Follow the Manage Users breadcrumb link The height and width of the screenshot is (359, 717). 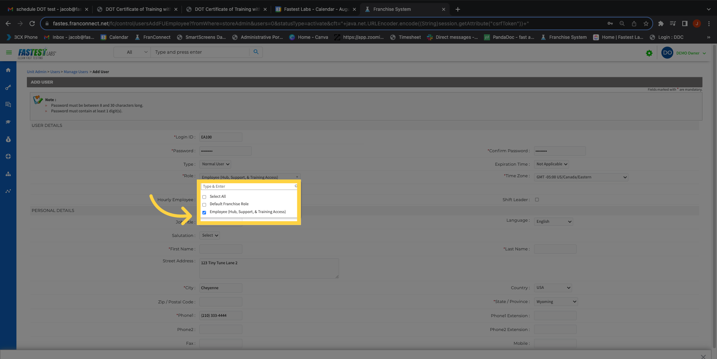click(x=76, y=72)
